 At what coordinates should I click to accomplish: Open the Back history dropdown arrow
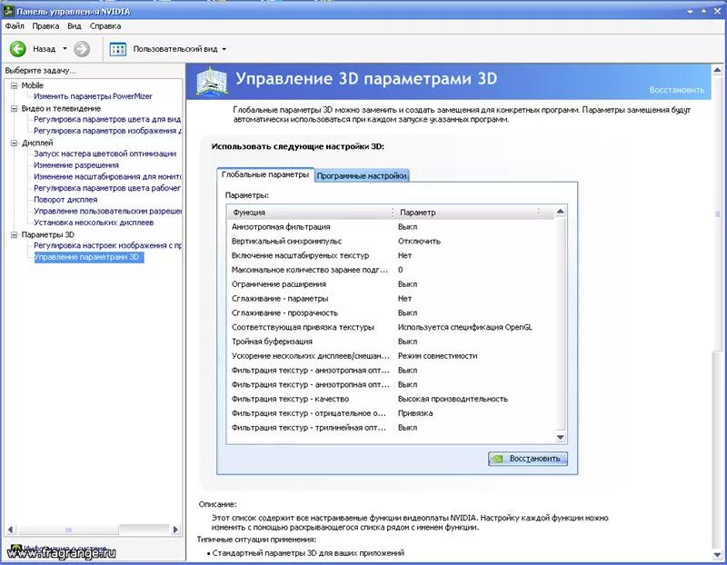click(x=65, y=49)
